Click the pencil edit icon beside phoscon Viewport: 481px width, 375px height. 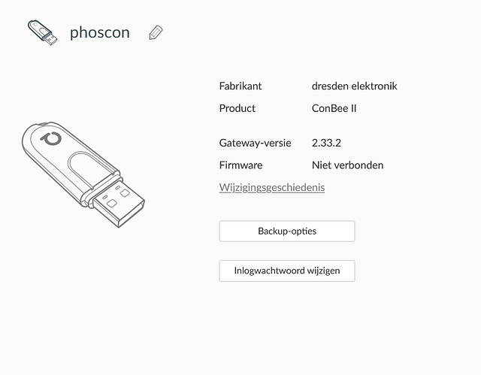click(156, 32)
